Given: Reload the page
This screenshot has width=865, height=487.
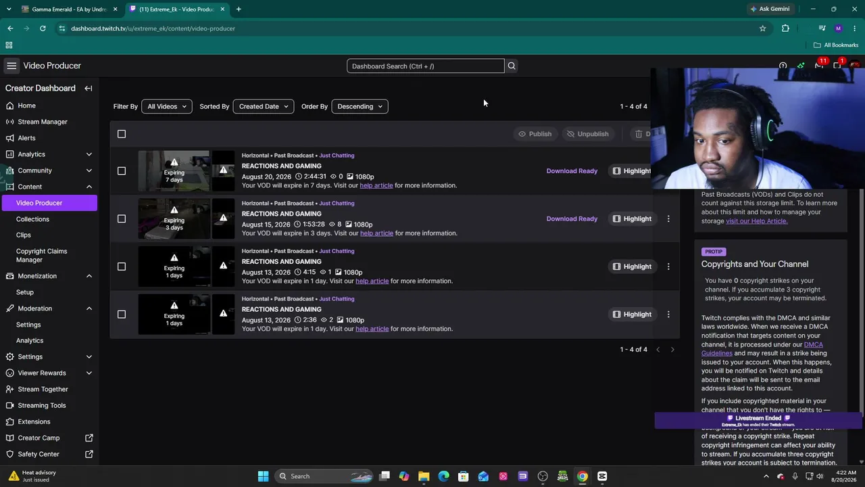Looking at the screenshot, I should point(43,28).
